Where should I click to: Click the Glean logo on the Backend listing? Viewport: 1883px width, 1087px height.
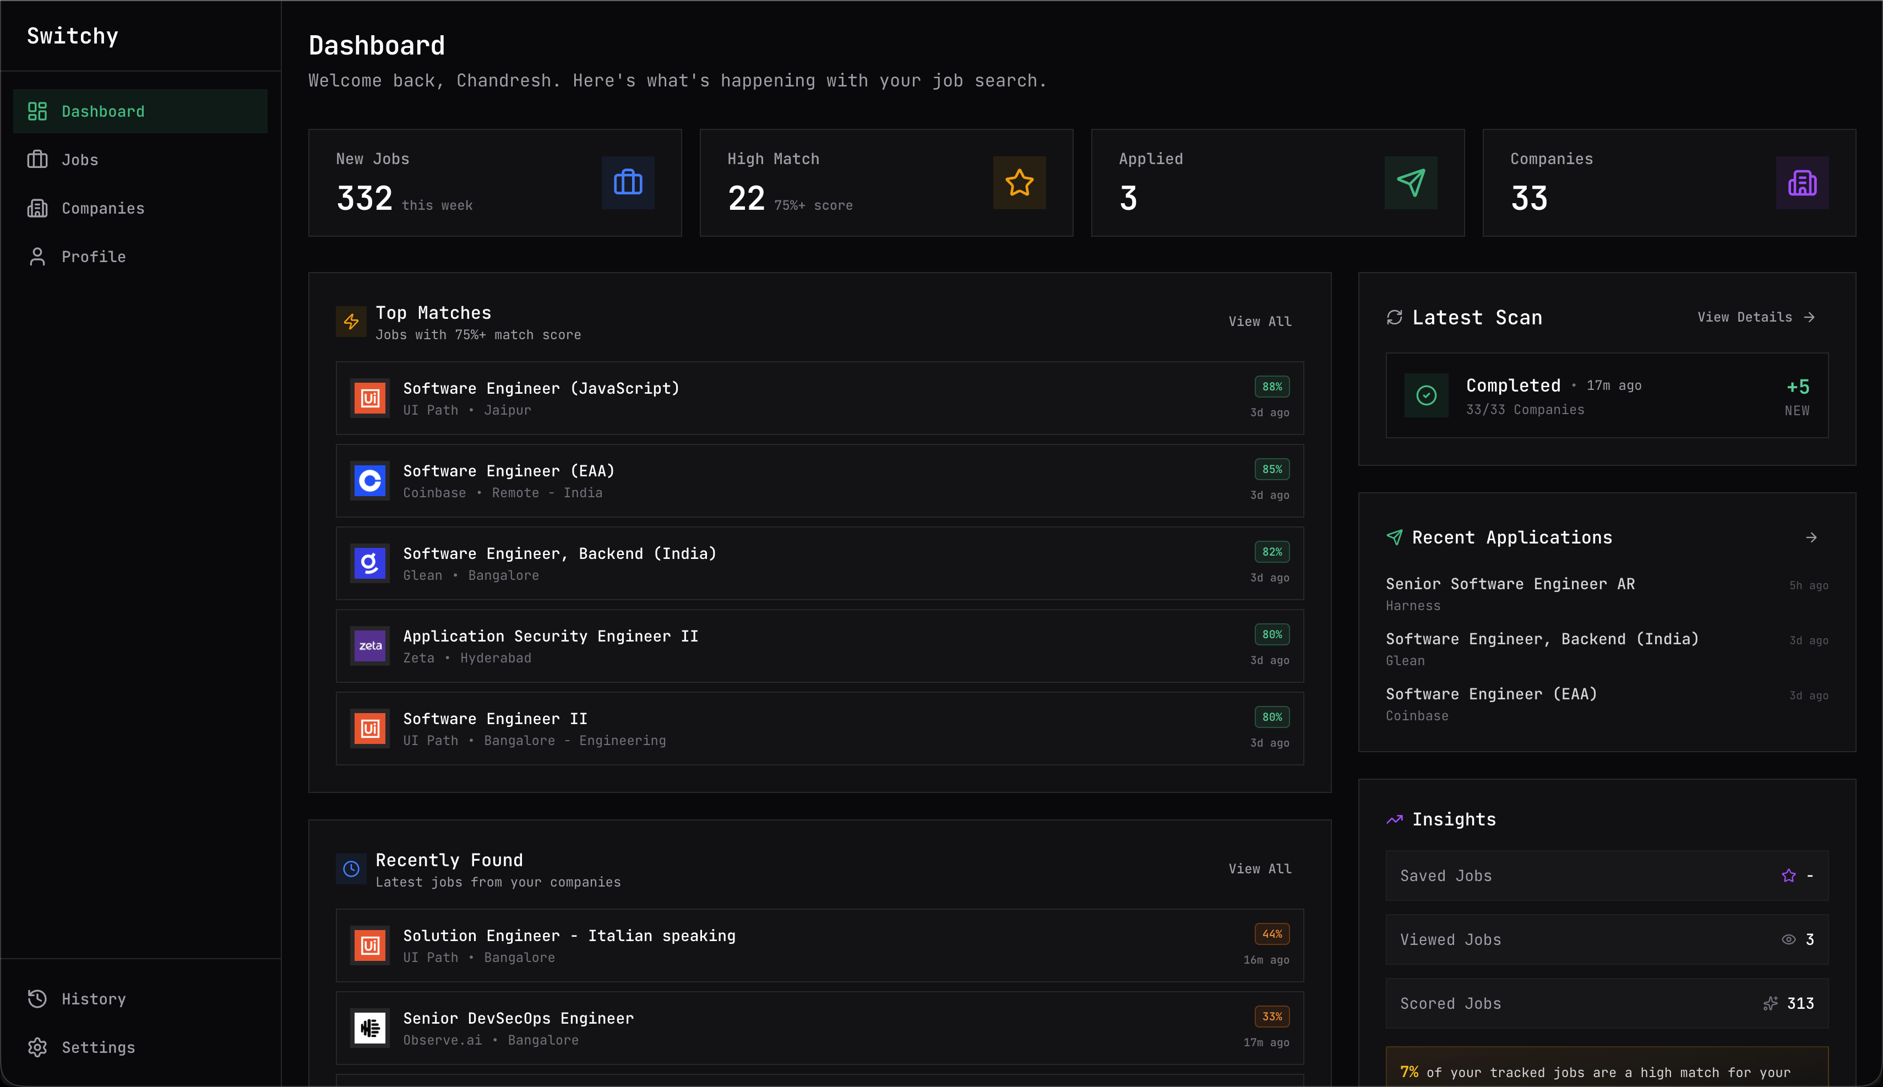(369, 564)
